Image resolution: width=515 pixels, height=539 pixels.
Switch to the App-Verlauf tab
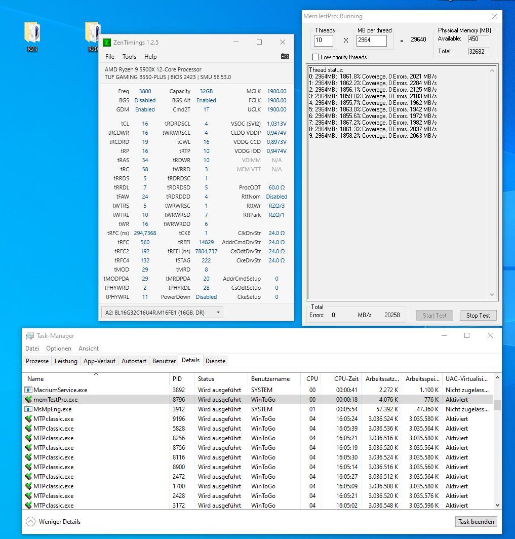point(99,361)
